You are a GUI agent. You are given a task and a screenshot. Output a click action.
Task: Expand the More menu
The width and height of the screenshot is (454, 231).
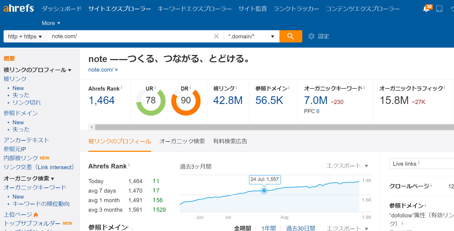point(51,23)
